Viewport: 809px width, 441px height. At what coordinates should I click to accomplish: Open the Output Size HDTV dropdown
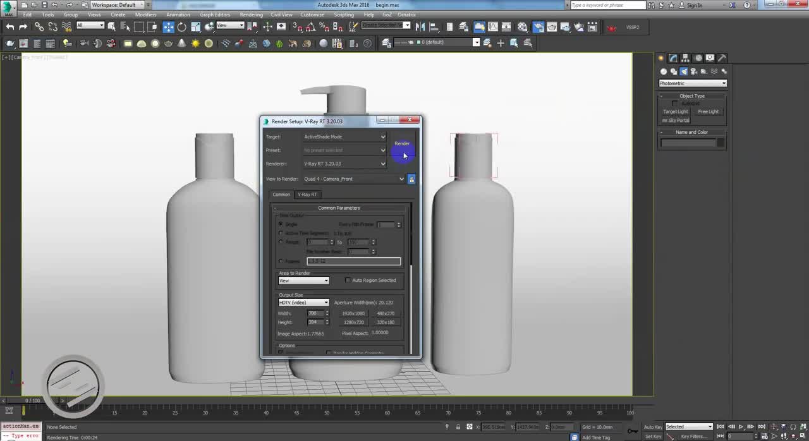303,303
